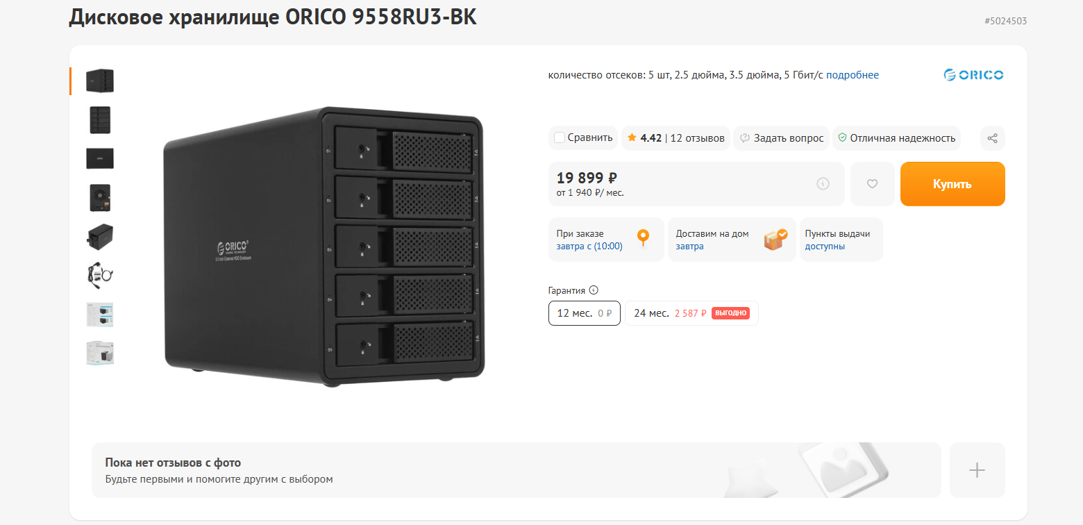The height and width of the screenshot is (525, 1083).
Task: Tick the Сравнить checkbox
Action: pos(560,138)
